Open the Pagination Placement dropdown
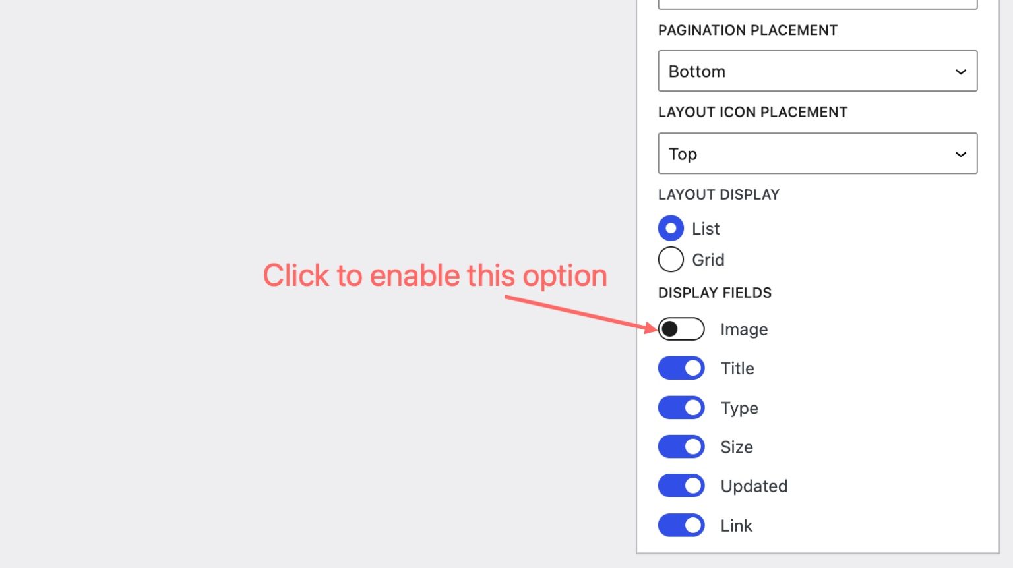1013x568 pixels. 816,71
